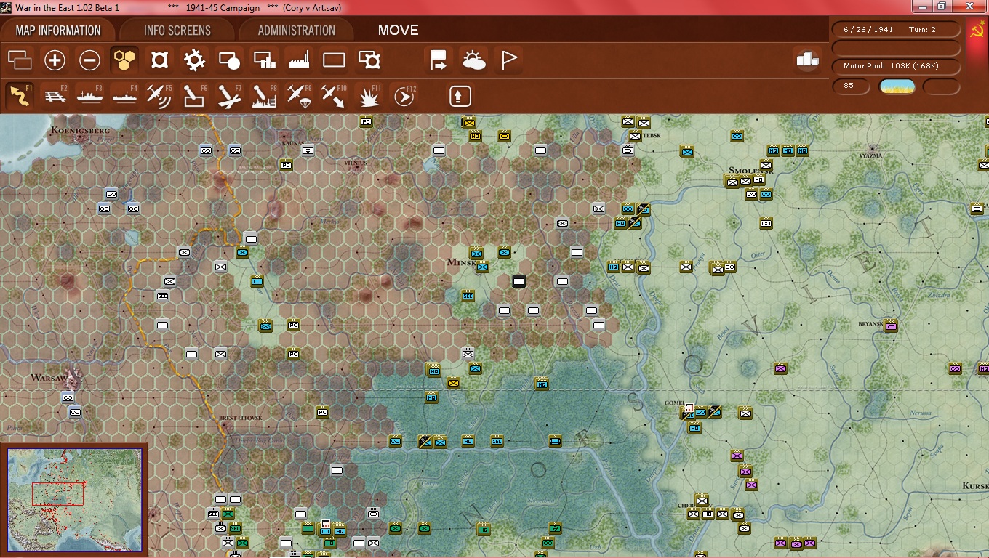This screenshot has height=558, width=989.
Task: Click the podium bars icon
Action: tap(808, 60)
